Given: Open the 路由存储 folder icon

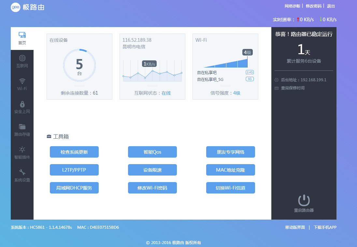Looking at the screenshot, I should click(22, 127).
